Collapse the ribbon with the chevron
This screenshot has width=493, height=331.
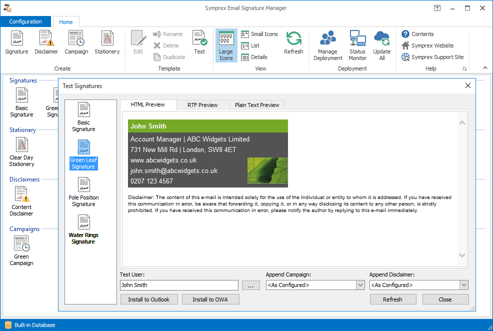coord(485,67)
